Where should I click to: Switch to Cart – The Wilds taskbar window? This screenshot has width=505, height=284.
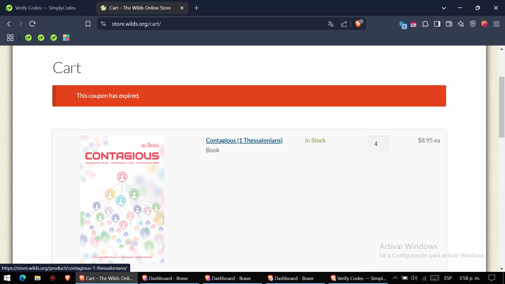tap(106, 278)
